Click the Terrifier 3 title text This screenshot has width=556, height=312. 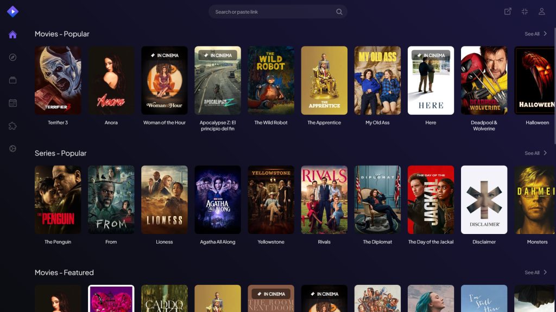point(58,123)
